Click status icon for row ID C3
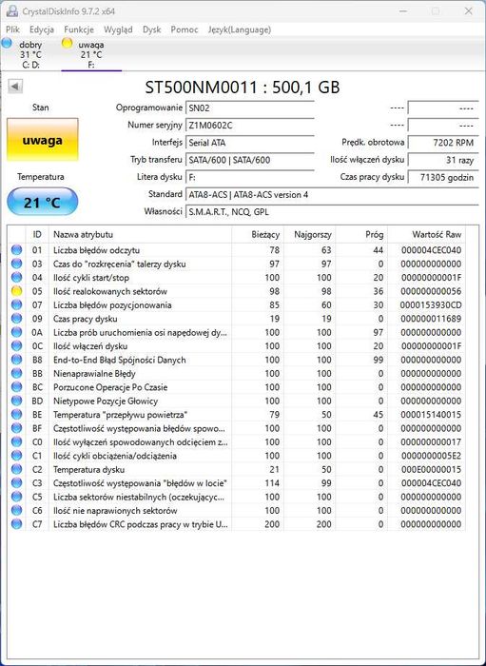Screen dimensions: 486x666 coord(16,483)
